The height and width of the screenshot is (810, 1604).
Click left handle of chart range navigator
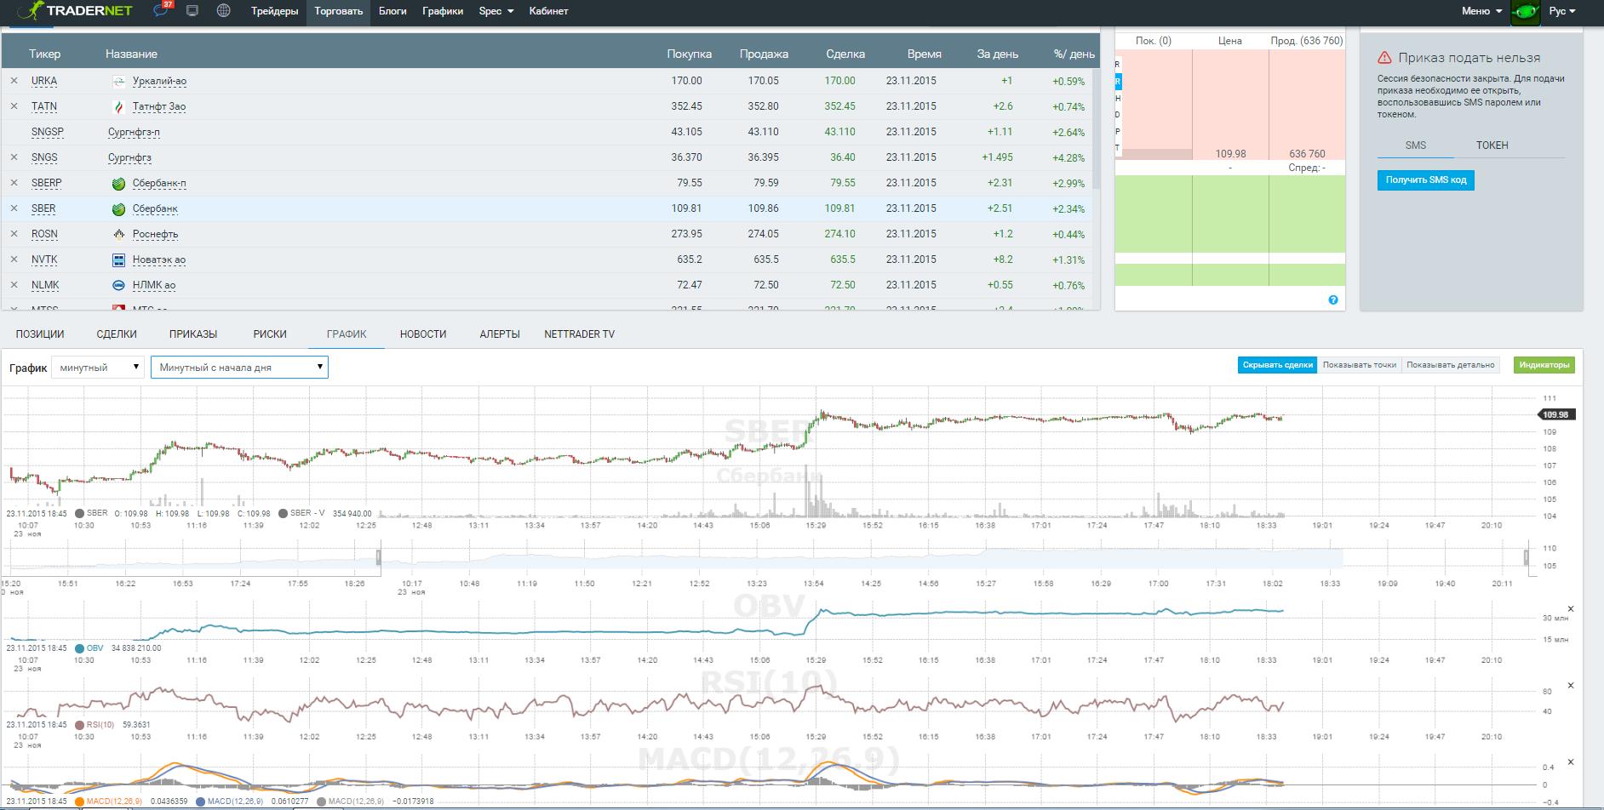pos(380,558)
